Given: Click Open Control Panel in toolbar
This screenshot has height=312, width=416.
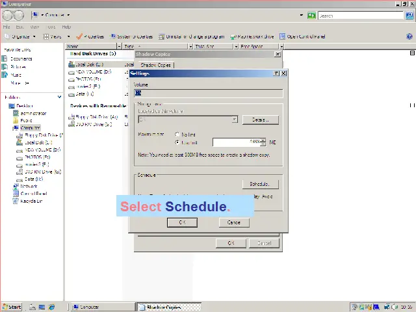Looking at the screenshot, I should (x=302, y=36).
